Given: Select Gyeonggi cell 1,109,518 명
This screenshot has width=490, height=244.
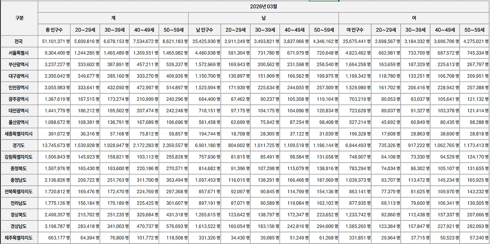Looking at the screenshot, I should coord(295,145).
